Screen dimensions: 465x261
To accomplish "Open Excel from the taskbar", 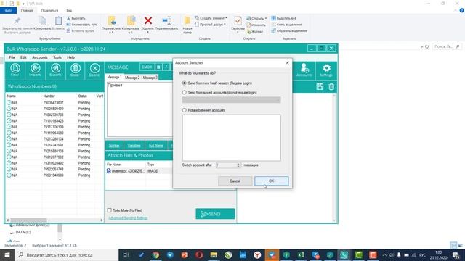I will click(301, 254).
